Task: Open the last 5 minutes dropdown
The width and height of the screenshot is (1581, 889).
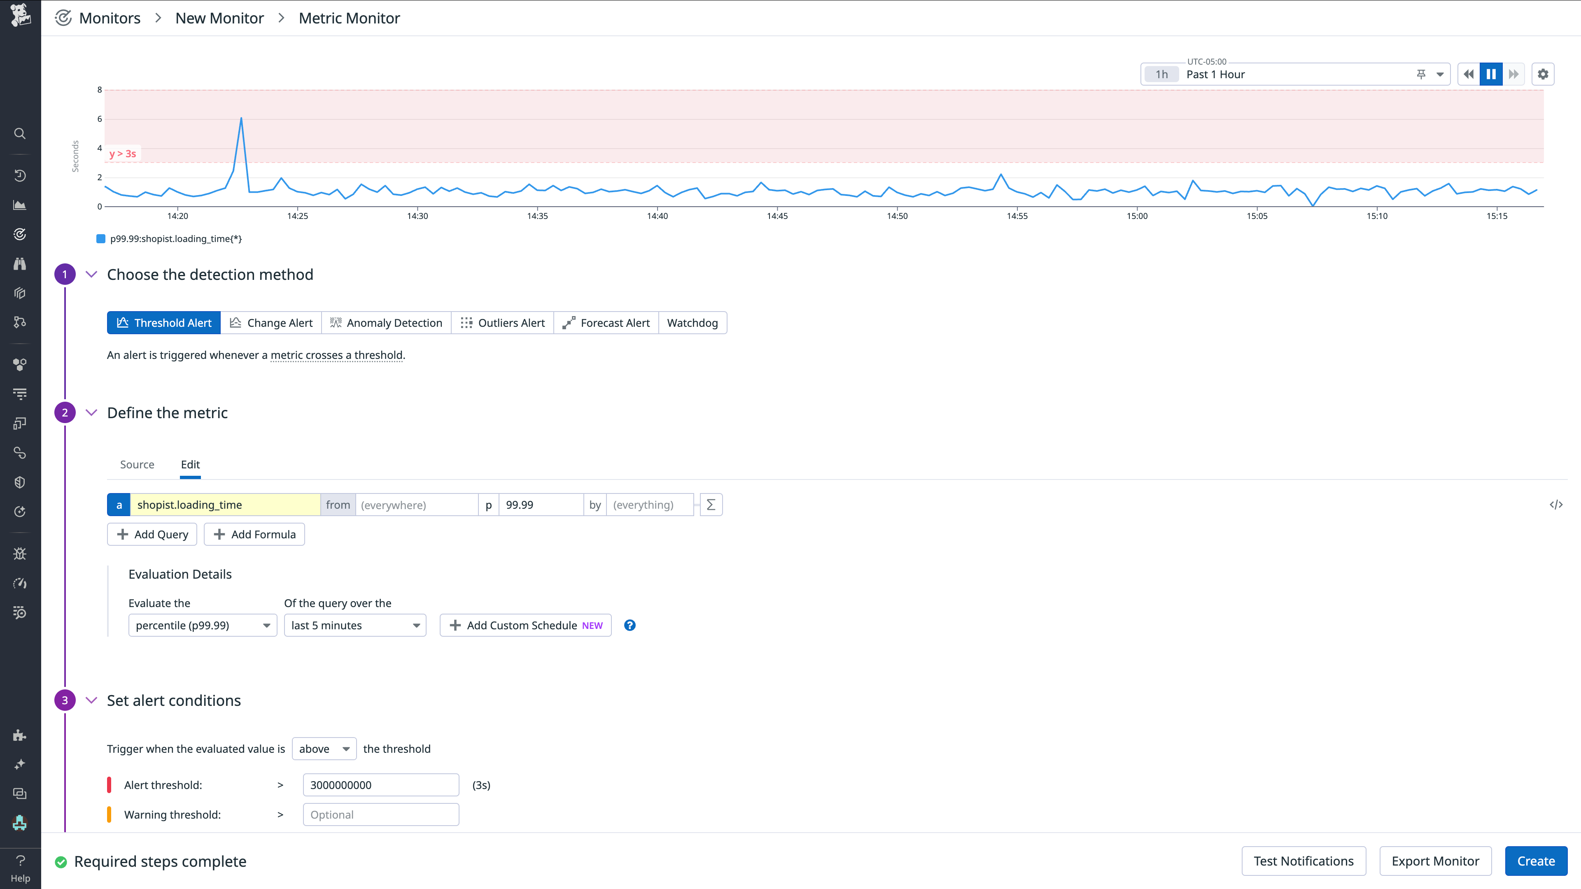Action: pos(355,625)
